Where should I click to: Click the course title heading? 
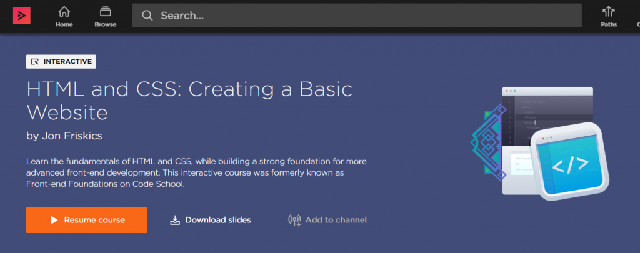click(x=189, y=101)
